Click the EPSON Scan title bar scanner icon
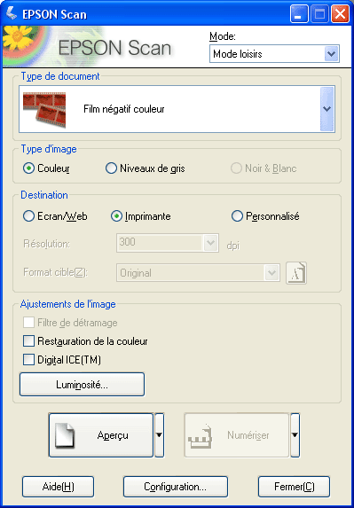 pos(12,14)
